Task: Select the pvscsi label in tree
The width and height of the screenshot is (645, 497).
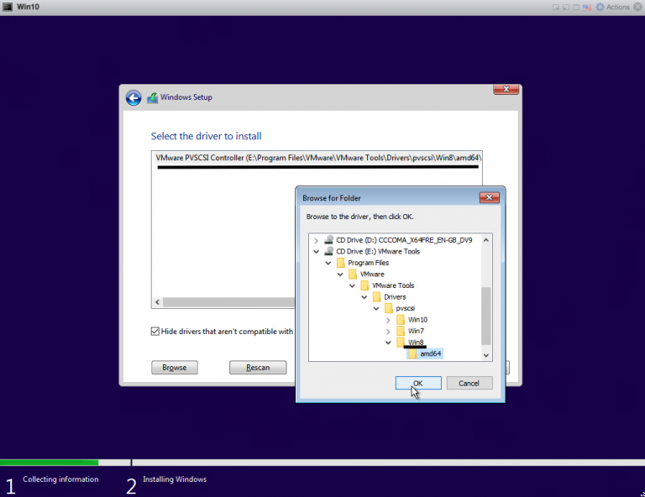Action: pos(406,308)
